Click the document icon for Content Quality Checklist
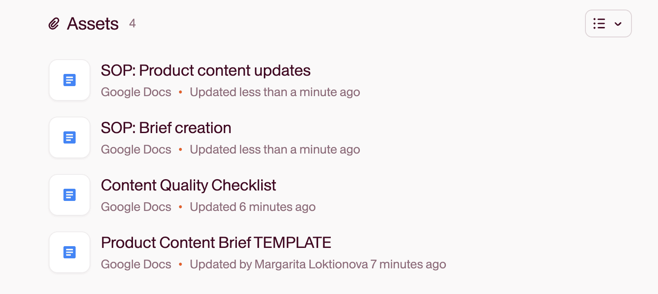The height and width of the screenshot is (294, 658). click(70, 195)
